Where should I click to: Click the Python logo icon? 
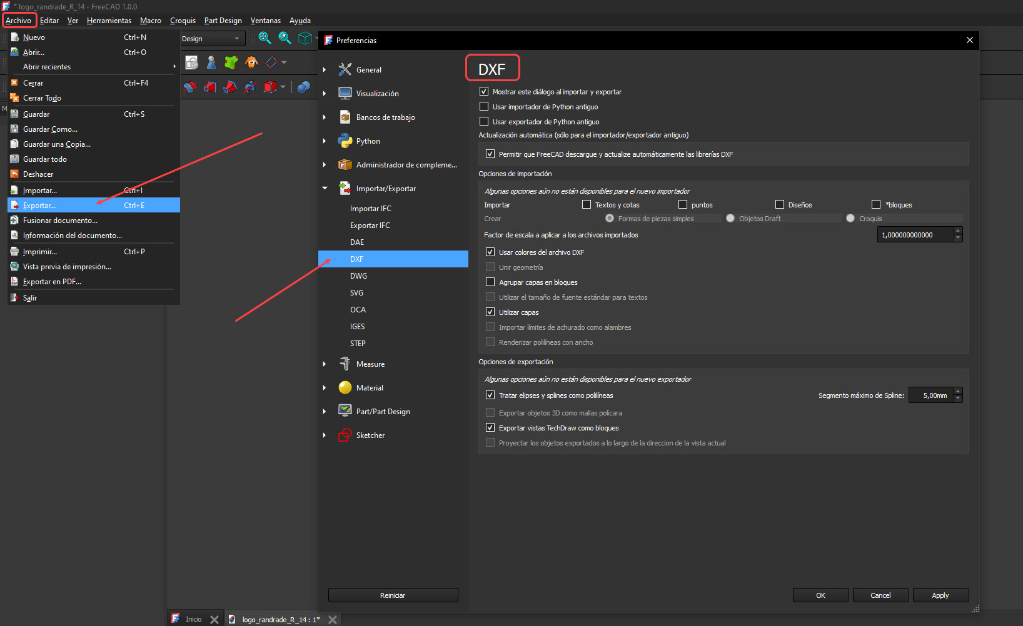[x=345, y=141]
